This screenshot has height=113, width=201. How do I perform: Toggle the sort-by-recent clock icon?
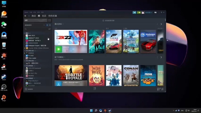(x=47, y=25)
